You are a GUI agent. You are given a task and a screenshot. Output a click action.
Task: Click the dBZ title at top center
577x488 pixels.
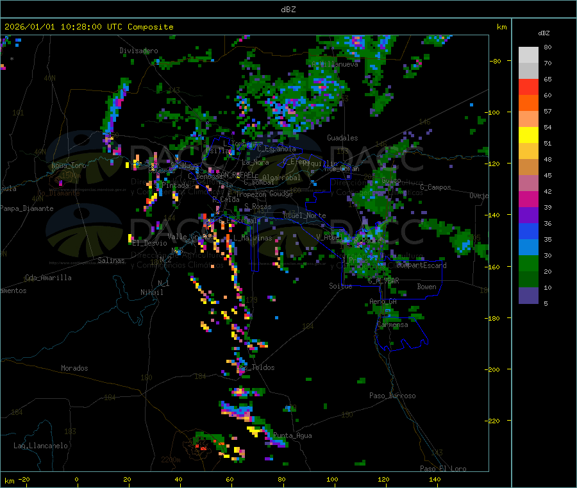(288, 9)
